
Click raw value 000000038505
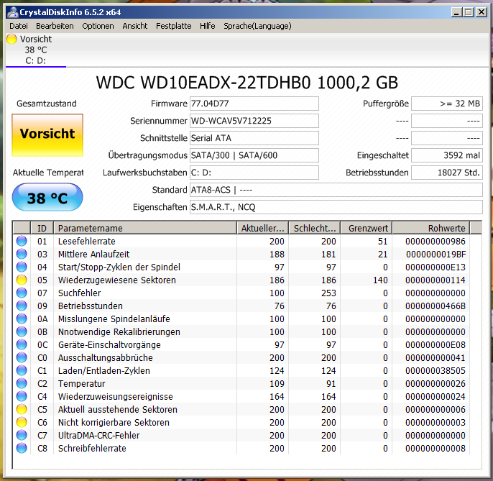[x=436, y=370]
